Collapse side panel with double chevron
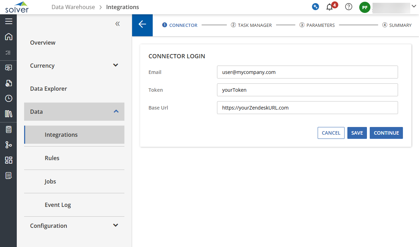419x247 pixels. tap(117, 24)
